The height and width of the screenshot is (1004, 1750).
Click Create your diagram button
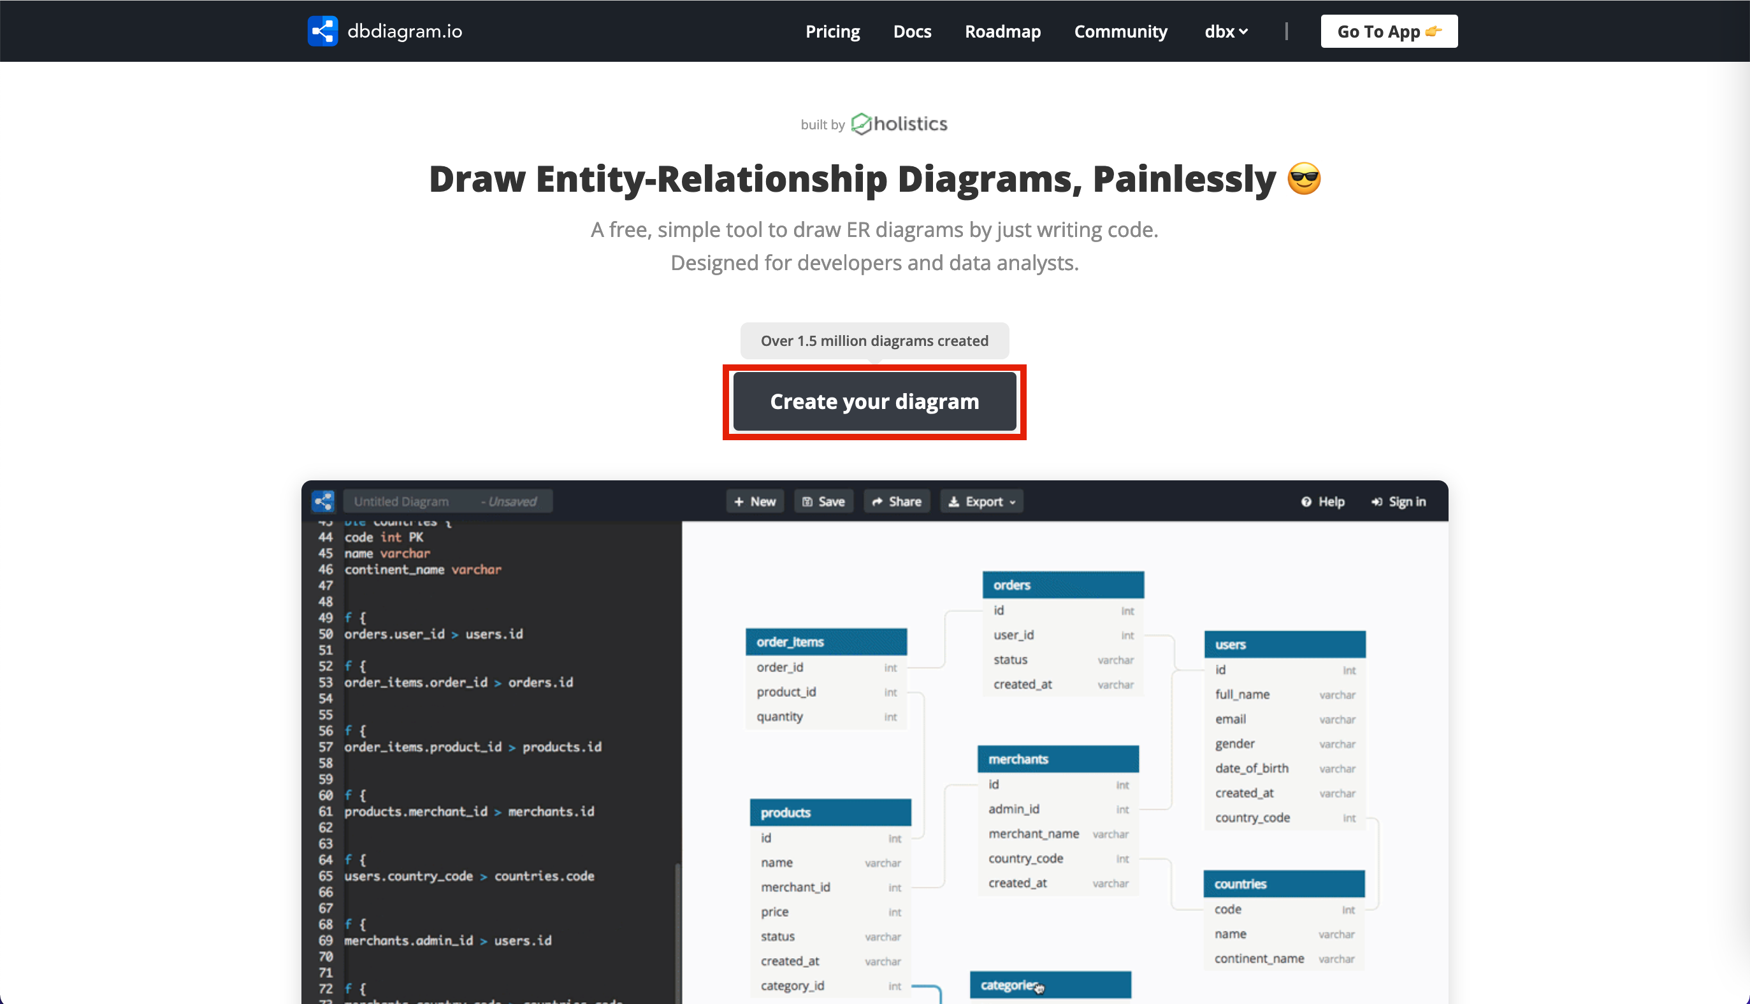(x=874, y=401)
